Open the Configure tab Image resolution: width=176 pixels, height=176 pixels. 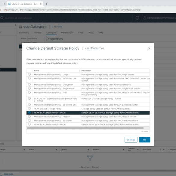point(51,33)
